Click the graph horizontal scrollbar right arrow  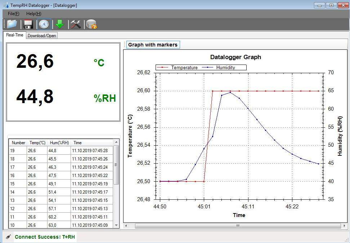tap(345, 226)
